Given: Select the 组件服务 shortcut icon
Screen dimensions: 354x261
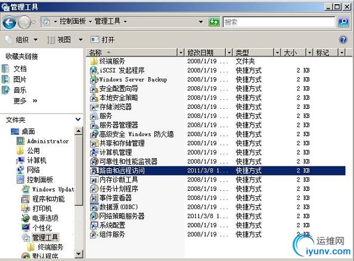Looking at the screenshot, I should 94,234.
